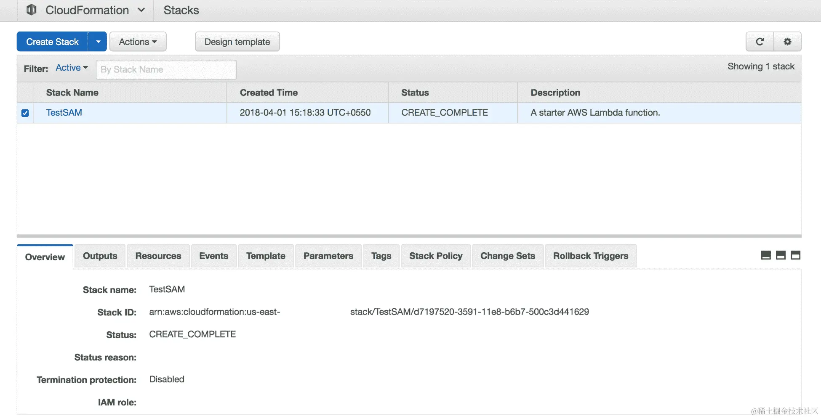
Task: Click 'A starter AWS Lambda function.' description
Action: coord(595,113)
